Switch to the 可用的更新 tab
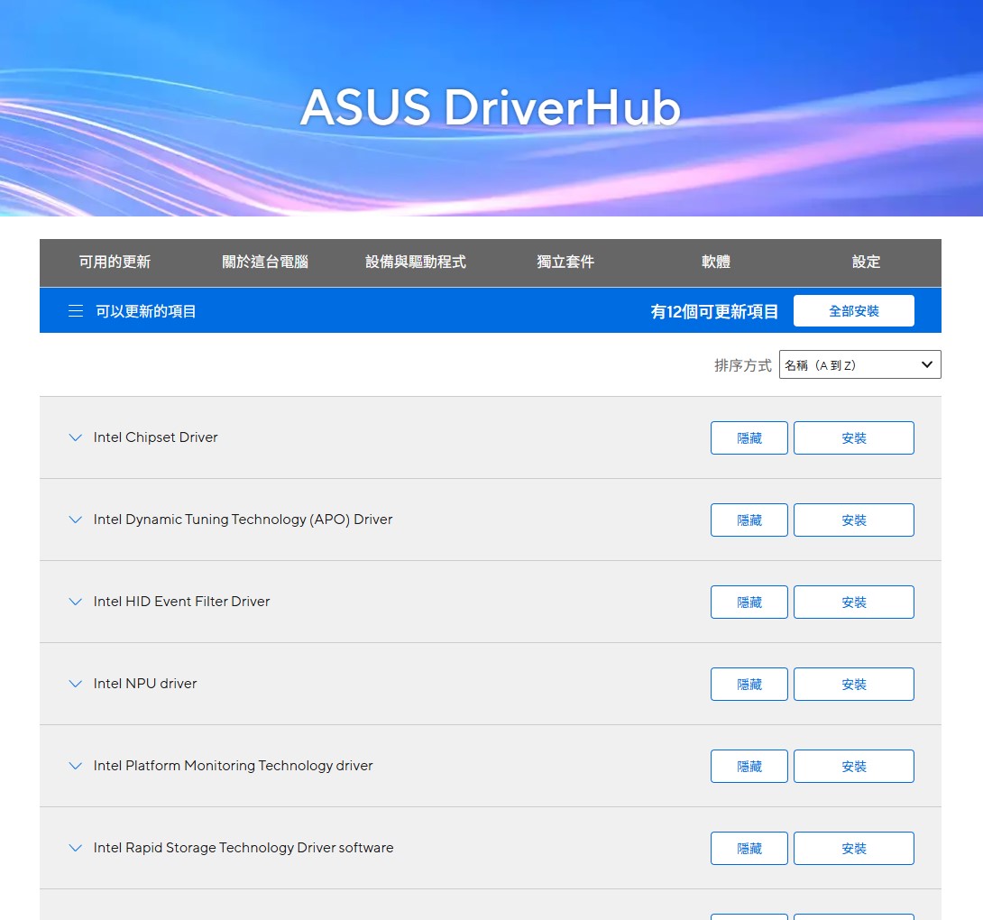The height and width of the screenshot is (920, 983). point(115,262)
